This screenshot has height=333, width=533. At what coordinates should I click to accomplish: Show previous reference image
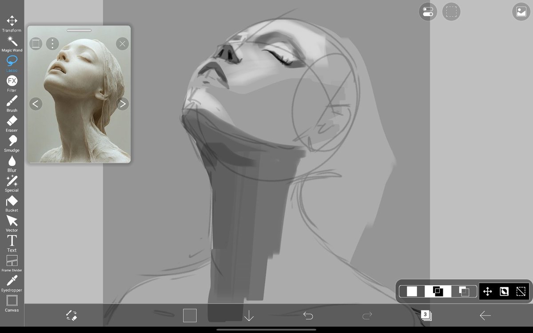36,104
